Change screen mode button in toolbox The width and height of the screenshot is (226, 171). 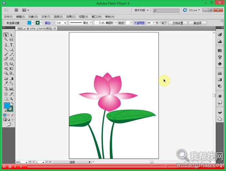[x=9, y=124]
